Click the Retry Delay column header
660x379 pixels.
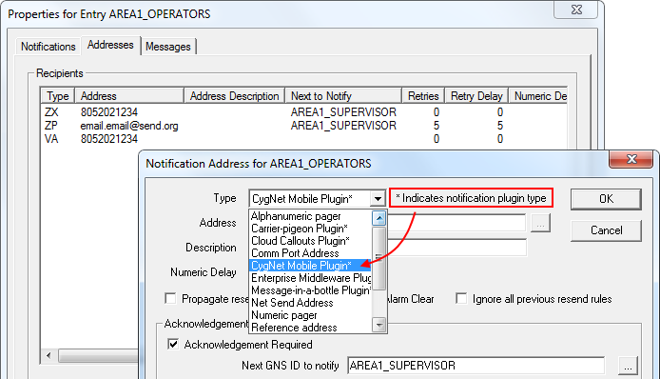click(x=476, y=95)
